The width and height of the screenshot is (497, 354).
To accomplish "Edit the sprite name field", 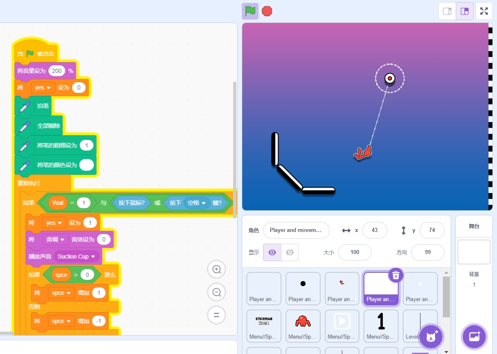I will 296,230.
